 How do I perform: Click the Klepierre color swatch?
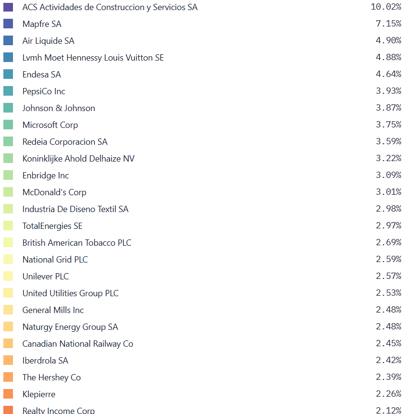coord(8,394)
